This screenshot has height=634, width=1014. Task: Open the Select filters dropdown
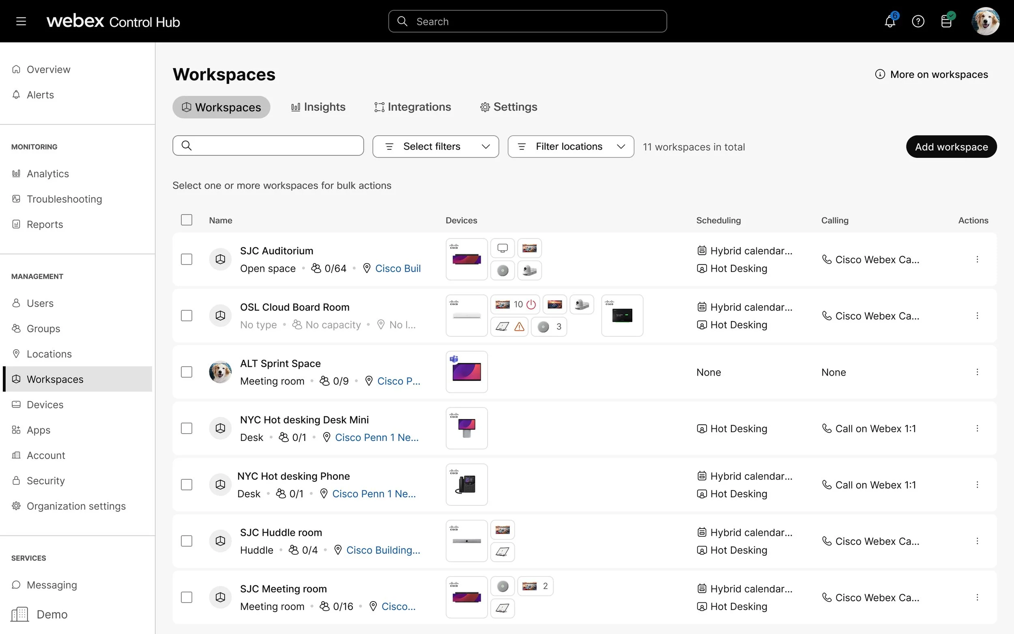tap(435, 146)
